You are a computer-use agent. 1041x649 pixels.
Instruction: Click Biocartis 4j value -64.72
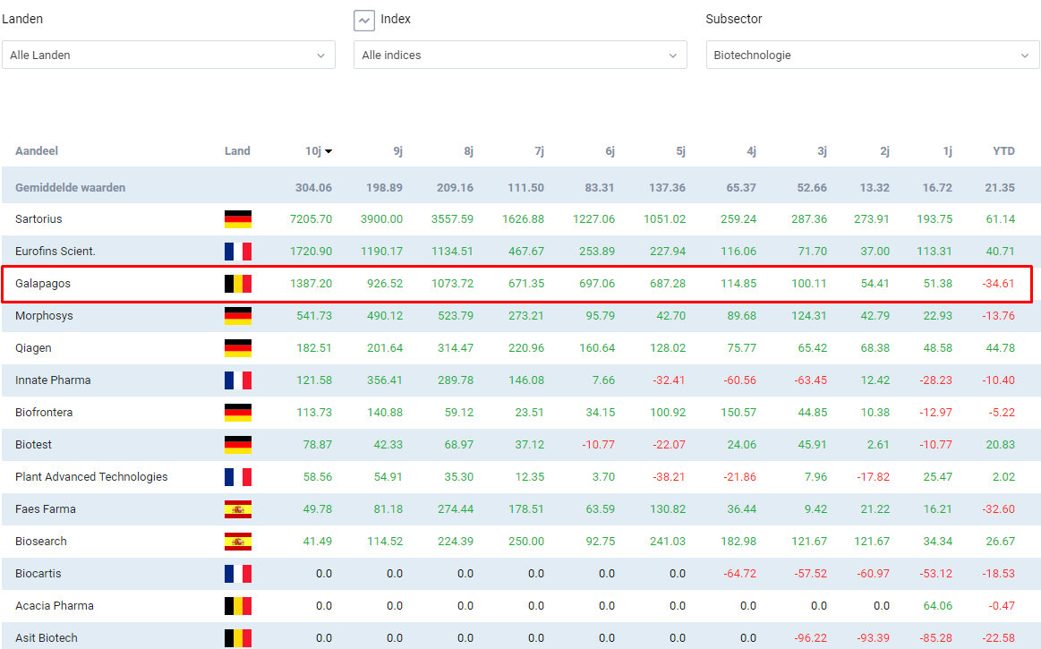pos(739,573)
